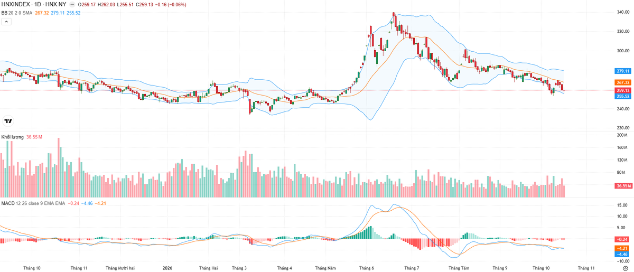This screenshot has height=272, width=634.
Task: Click the 340.00 price scale label
Action: 623,12
